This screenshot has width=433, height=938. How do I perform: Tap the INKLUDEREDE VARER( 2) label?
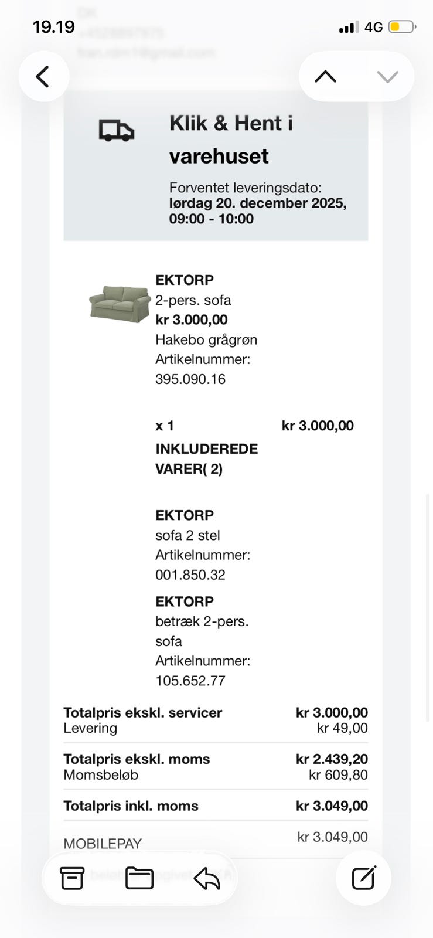(206, 458)
